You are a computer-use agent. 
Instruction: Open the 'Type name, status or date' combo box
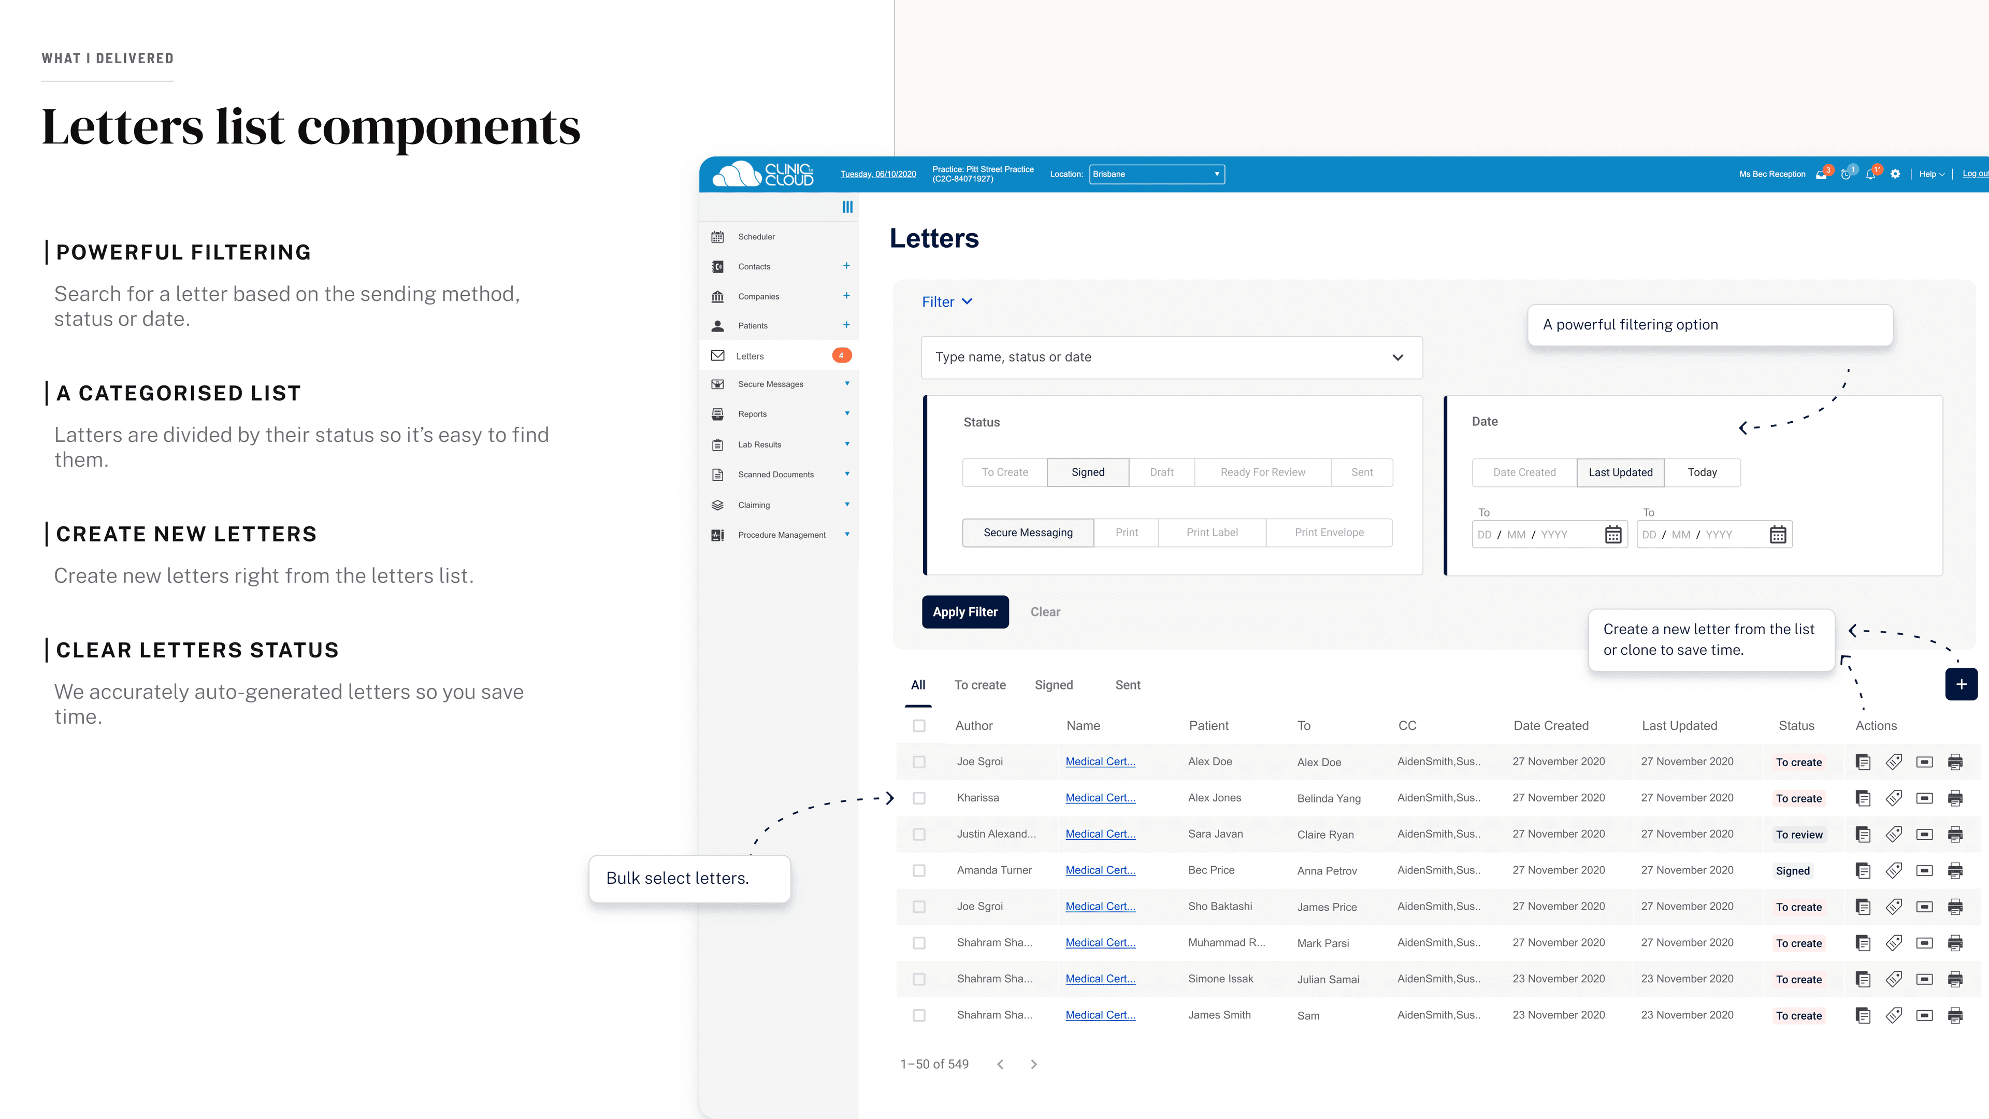[1171, 357]
